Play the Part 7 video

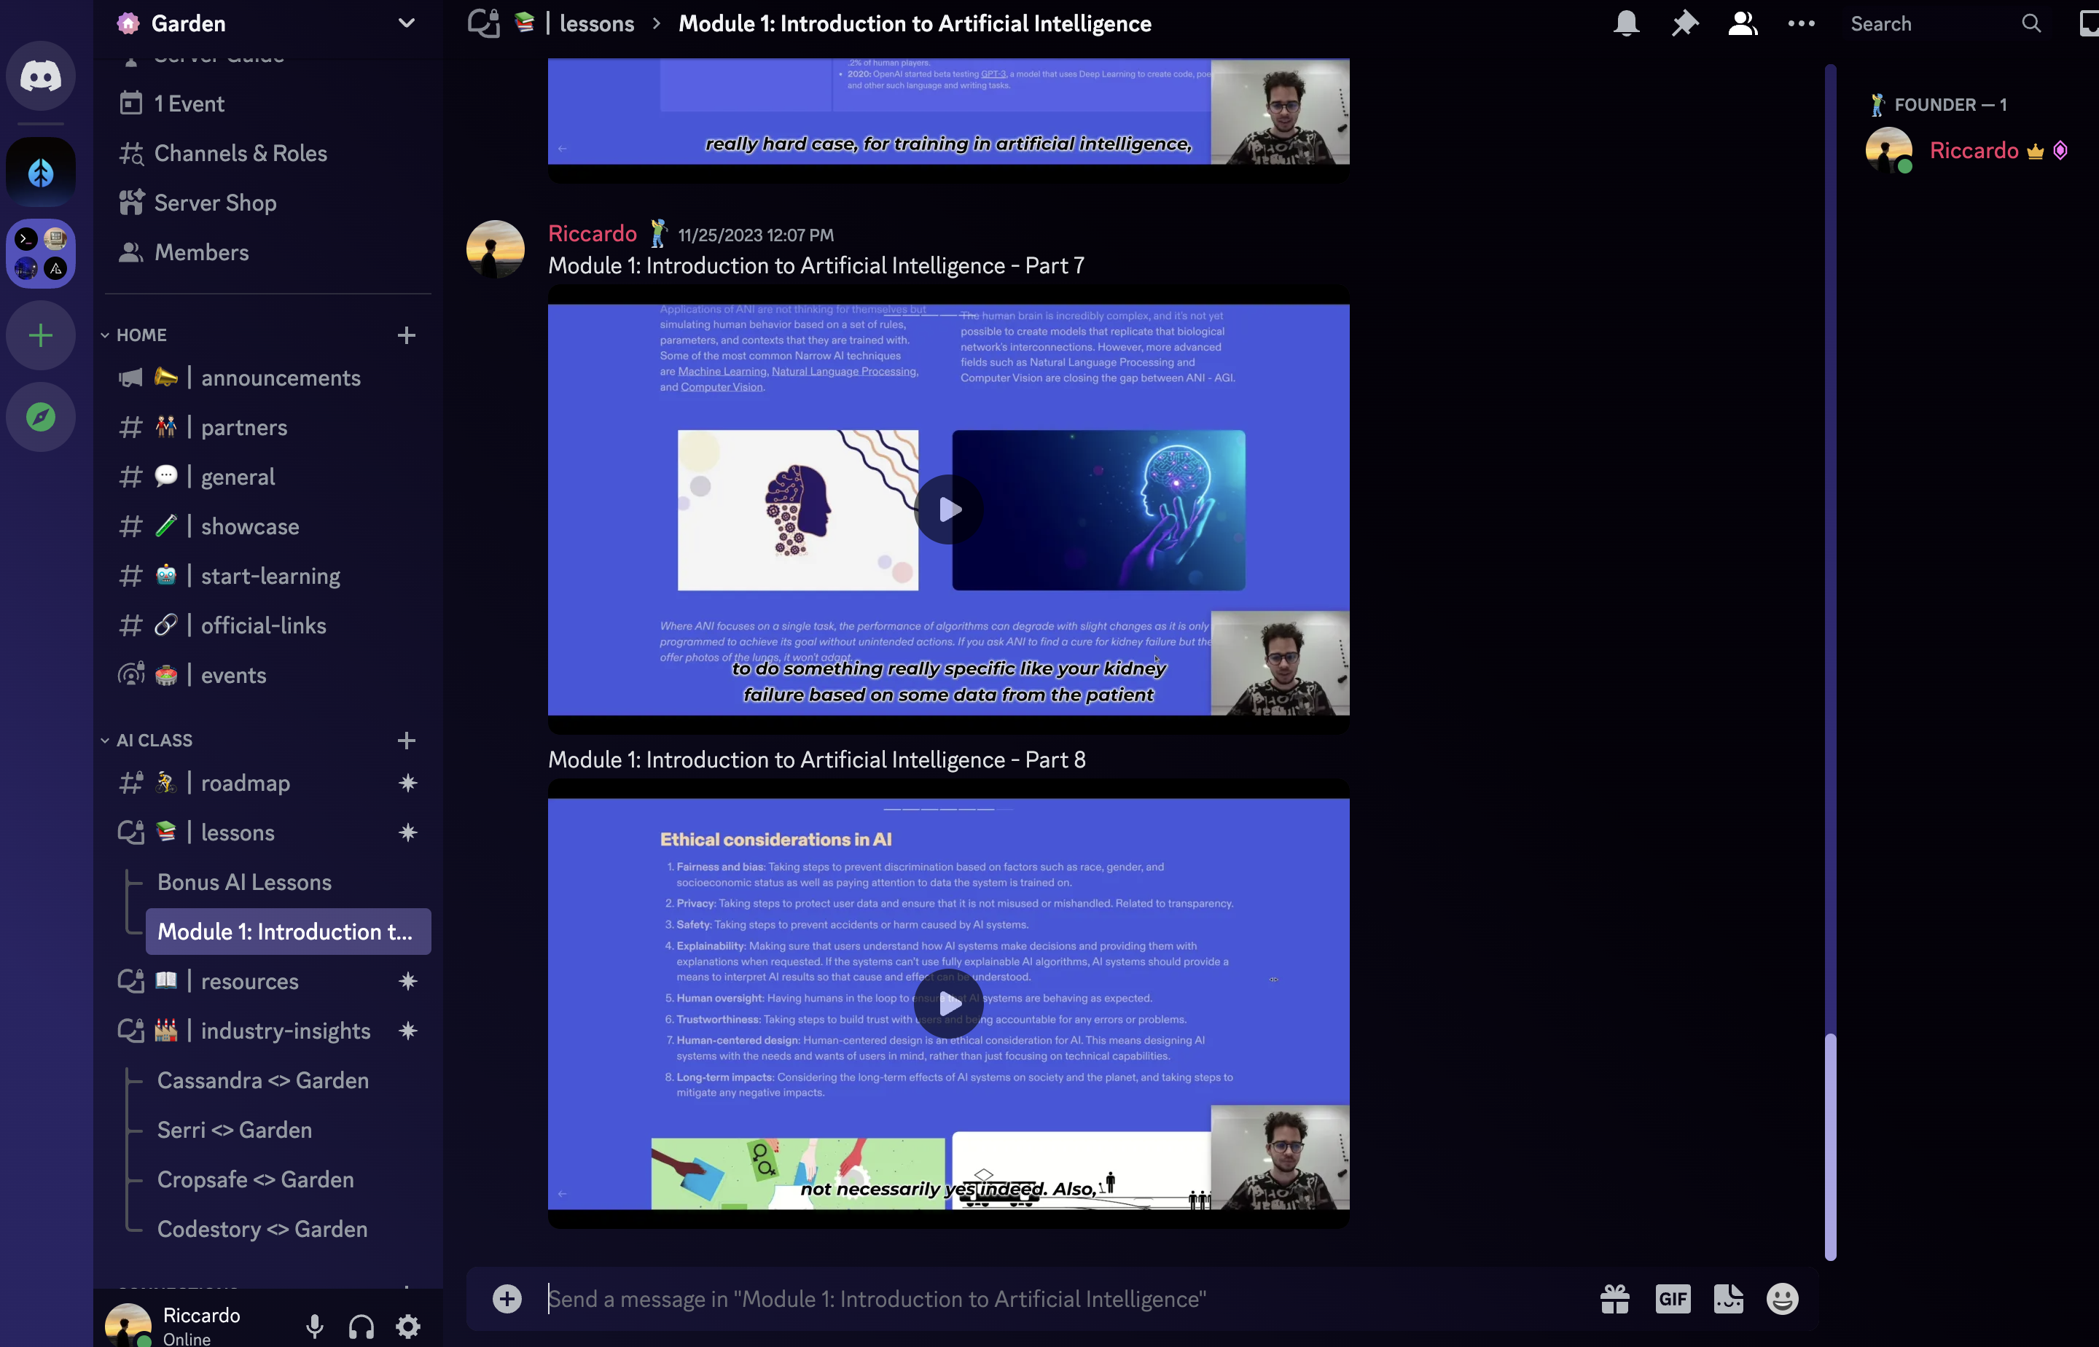(x=949, y=509)
